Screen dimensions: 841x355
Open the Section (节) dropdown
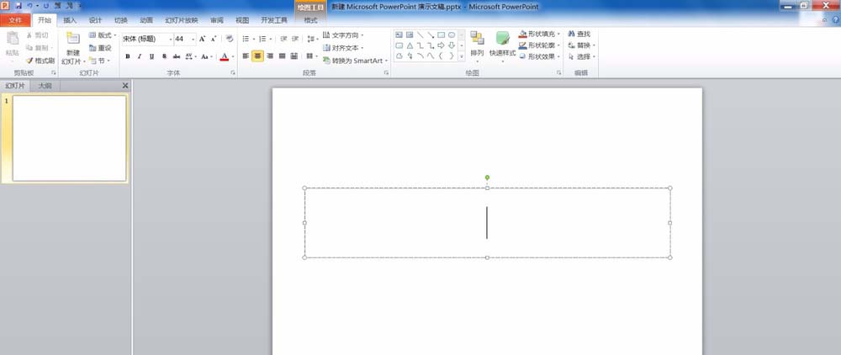[100, 61]
